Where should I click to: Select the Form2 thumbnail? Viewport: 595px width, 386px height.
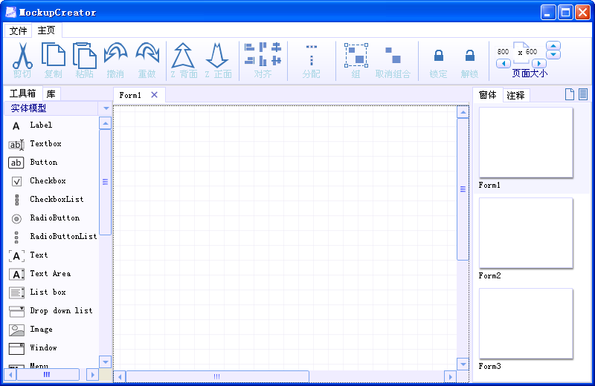[x=526, y=233]
